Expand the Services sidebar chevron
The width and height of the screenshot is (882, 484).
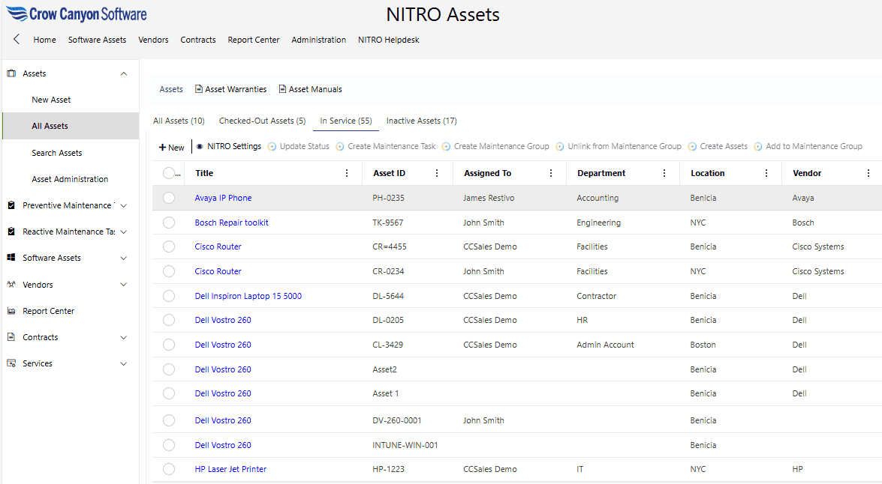pyautogui.click(x=124, y=363)
